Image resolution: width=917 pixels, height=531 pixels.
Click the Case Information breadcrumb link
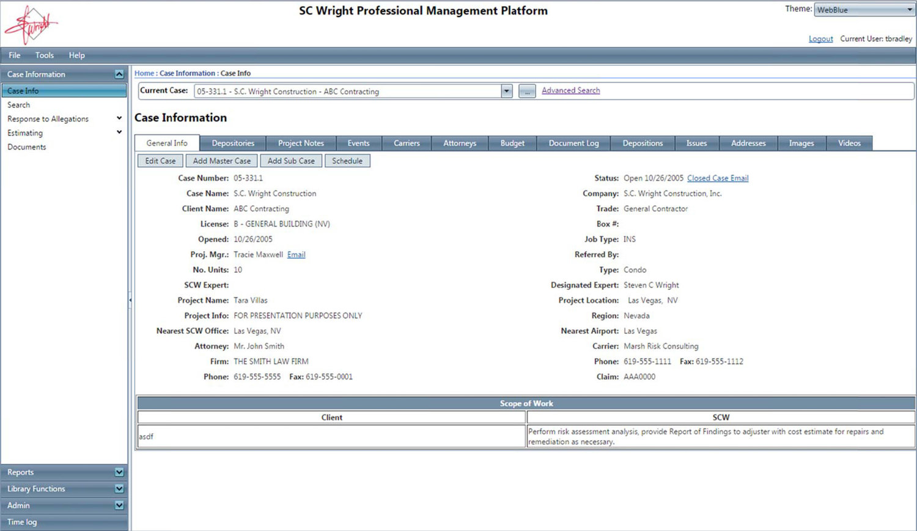187,73
